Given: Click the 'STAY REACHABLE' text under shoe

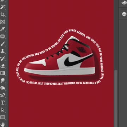Looking at the screenshot, I should click(53, 84).
